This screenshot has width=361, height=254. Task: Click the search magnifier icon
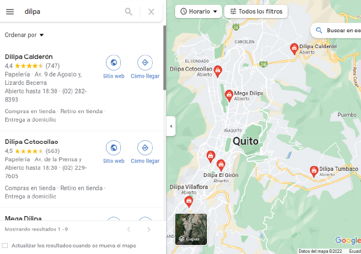(129, 11)
